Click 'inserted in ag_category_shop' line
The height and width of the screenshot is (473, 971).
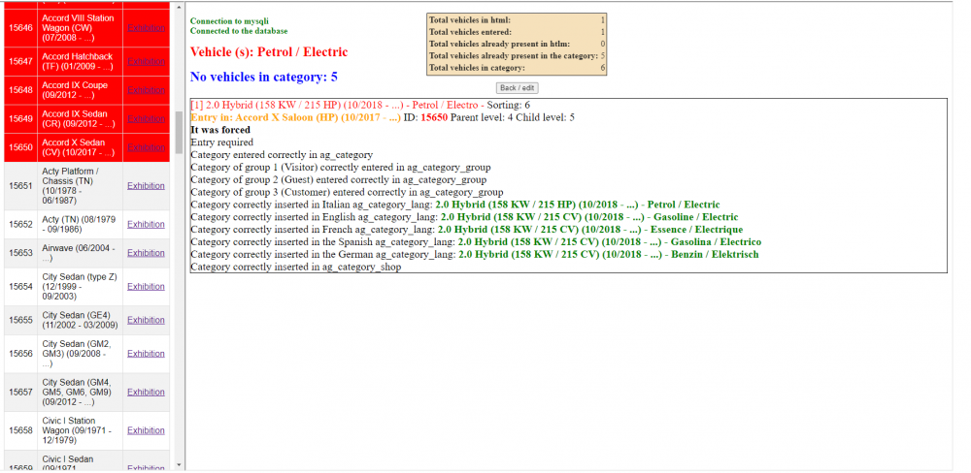tap(296, 268)
